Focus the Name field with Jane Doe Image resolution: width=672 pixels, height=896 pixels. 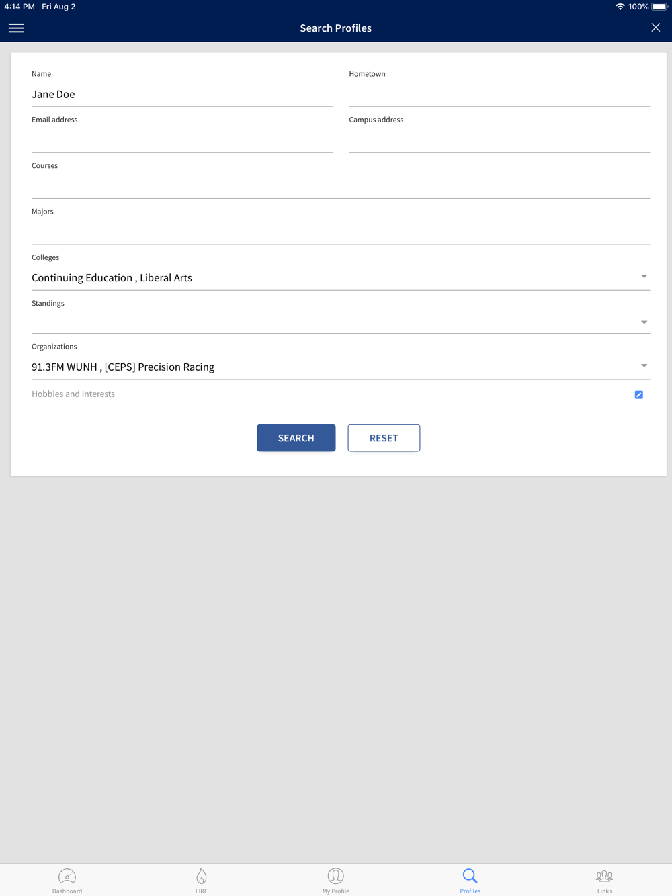point(182,95)
